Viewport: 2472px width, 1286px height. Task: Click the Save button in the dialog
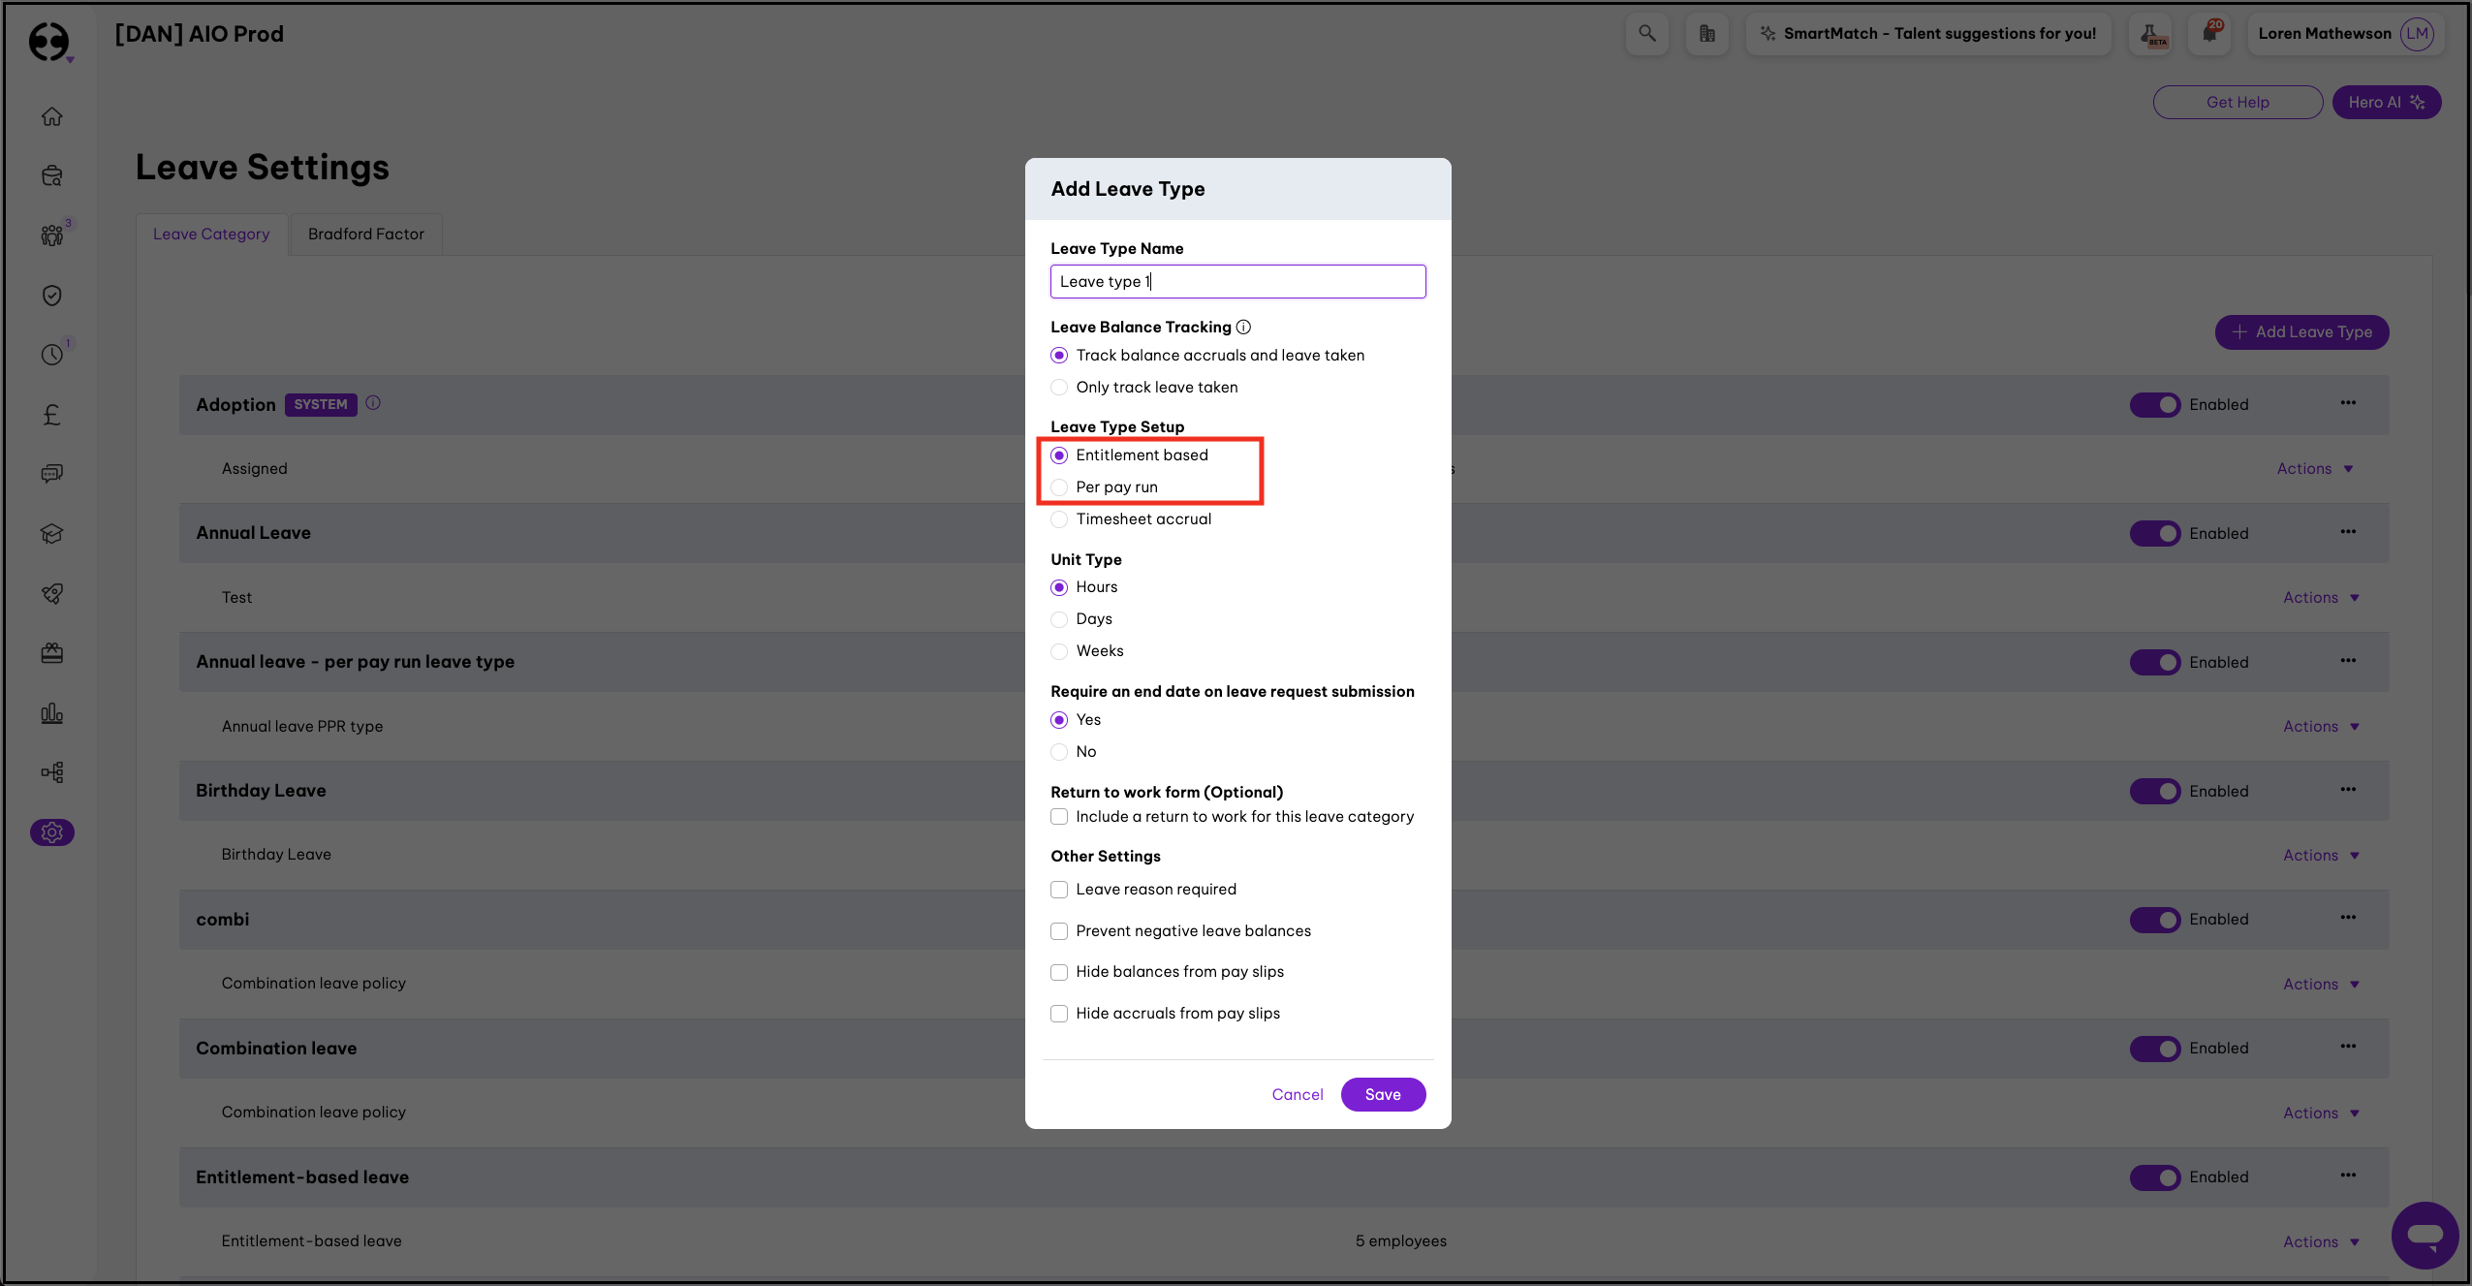[x=1383, y=1094]
